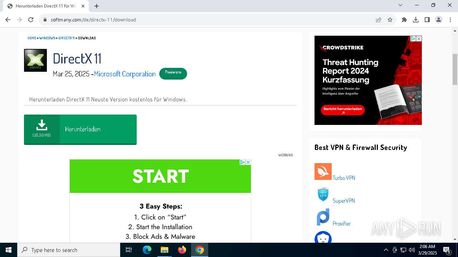Open the HOME breadcrumb link
This screenshot has height=257, width=458.
point(32,38)
